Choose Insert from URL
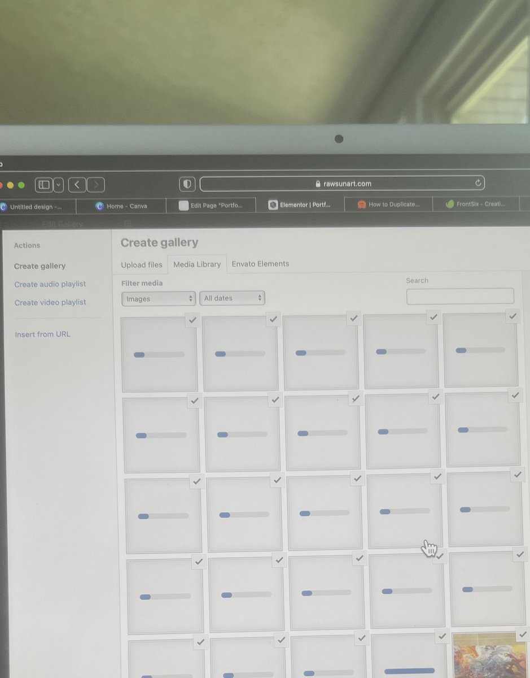The height and width of the screenshot is (678, 530). [x=43, y=334]
